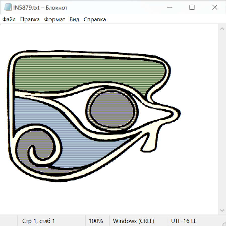Viewport: 226px width, 226px height.
Task: Click the UTF-16 LE encoding indicator
Action: [184, 221]
